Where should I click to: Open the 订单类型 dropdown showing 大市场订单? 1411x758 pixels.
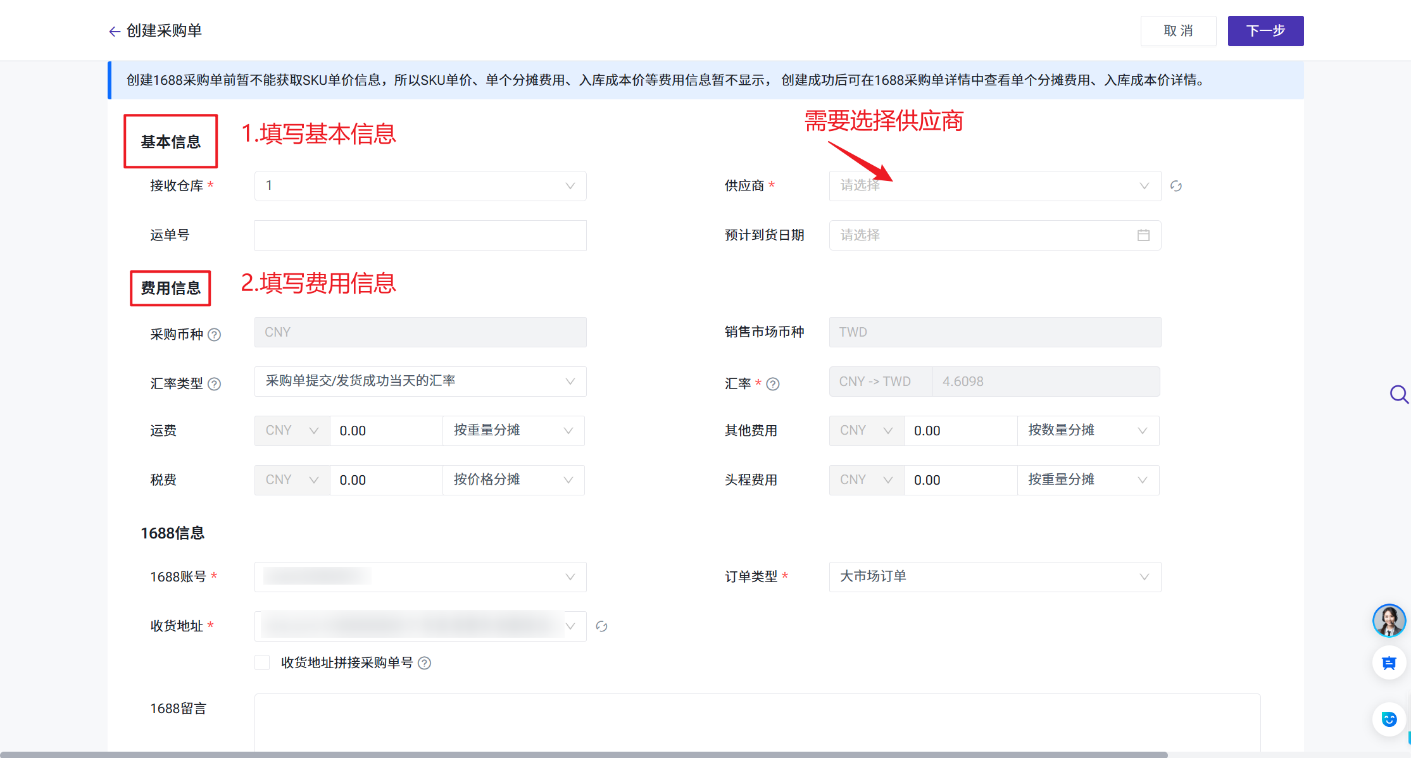click(x=994, y=577)
